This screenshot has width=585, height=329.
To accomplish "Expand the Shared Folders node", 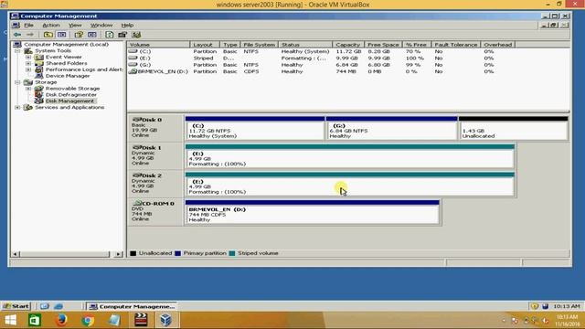I will click(x=28, y=63).
